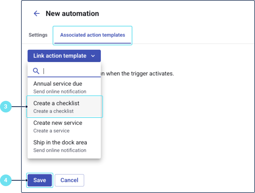This screenshot has height=193, width=255.
Task: Click the Link action template label
Action: tap(59, 56)
